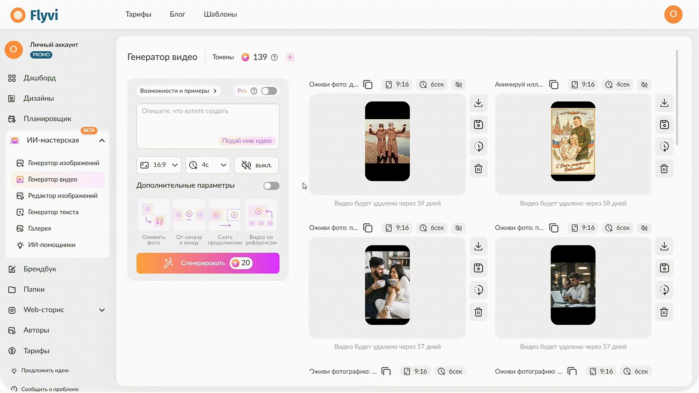Image resolution: width=699 pixels, height=393 pixels.
Task: Open Шаблоны in top navigation
Action: coord(220,14)
